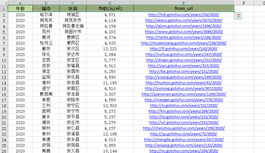Screen dimensions: 265x153
Task: Open the alsm.gotohui.com link
Action: [x=184, y=26]
